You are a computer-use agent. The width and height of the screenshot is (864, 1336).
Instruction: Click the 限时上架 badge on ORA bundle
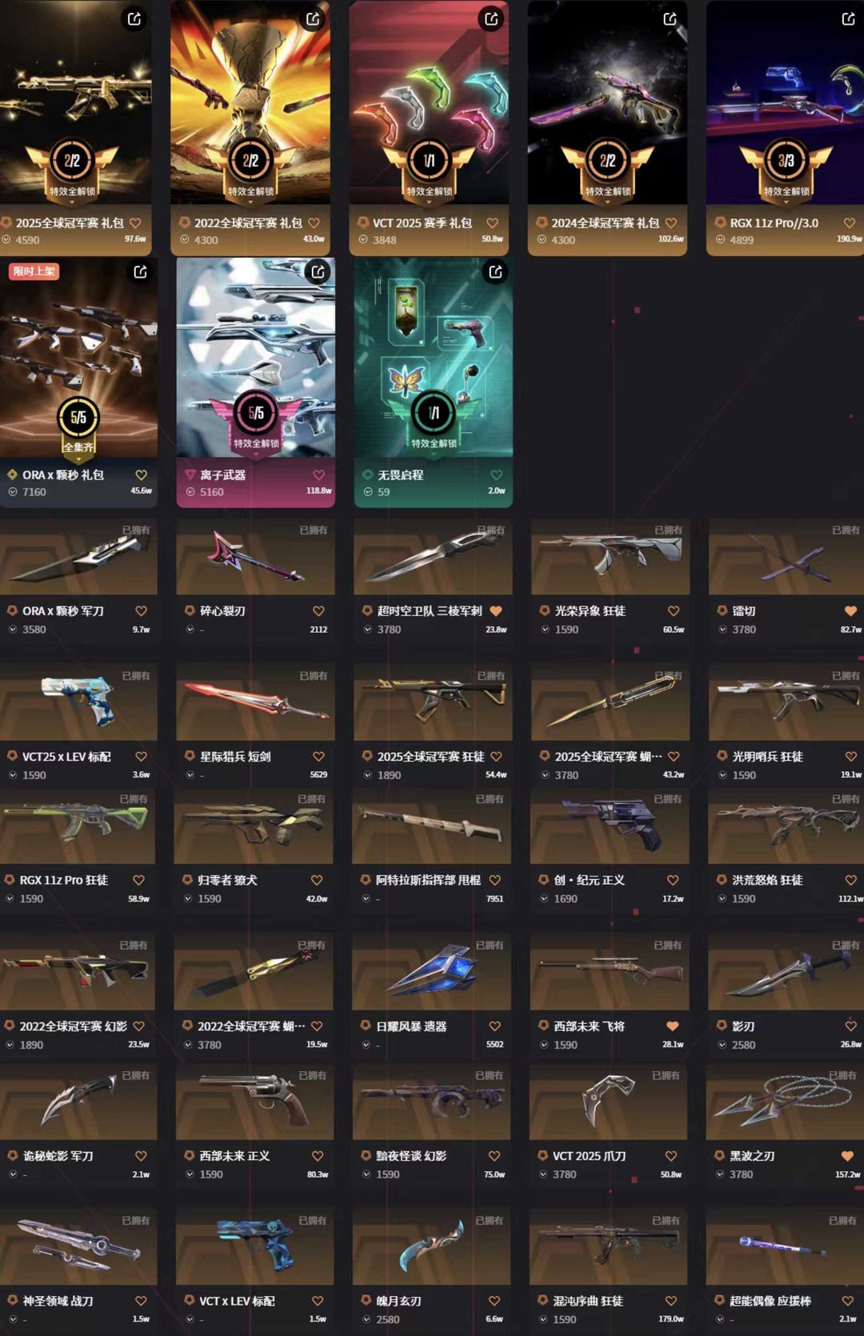34,271
